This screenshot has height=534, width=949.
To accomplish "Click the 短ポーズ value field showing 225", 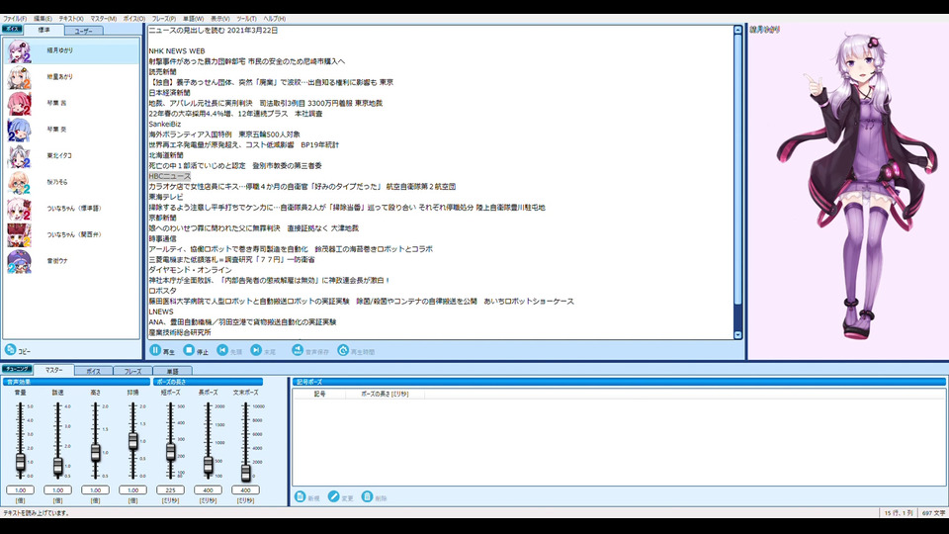I will [x=170, y=489].
